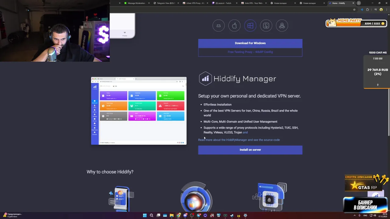Open the browser profile avatar
The height and width of the screenshot is (219, 390).
pyautogui.click(x=381, y=9)
